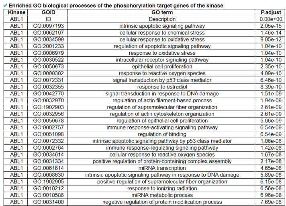Click the "cellular response to chemical stress" term

pos(162,33)
